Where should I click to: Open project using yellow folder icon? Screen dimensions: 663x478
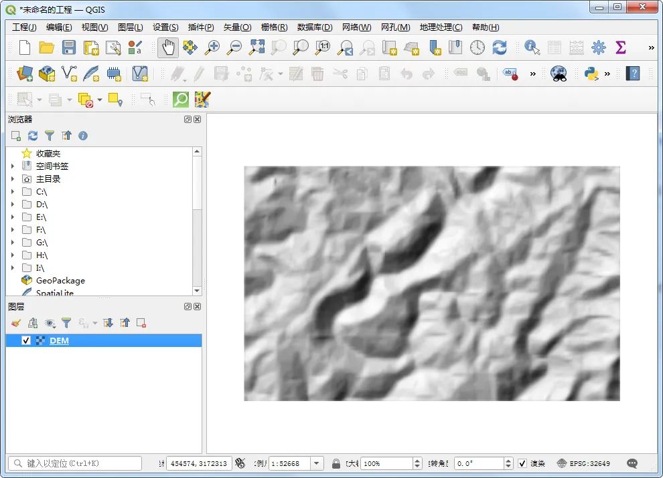pos(46,47)
